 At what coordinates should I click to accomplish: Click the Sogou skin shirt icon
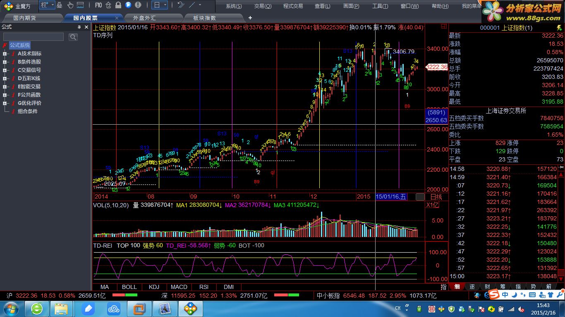pos(550,294)
